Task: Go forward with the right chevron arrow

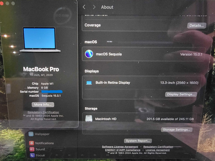Action: tap(94, 7)
